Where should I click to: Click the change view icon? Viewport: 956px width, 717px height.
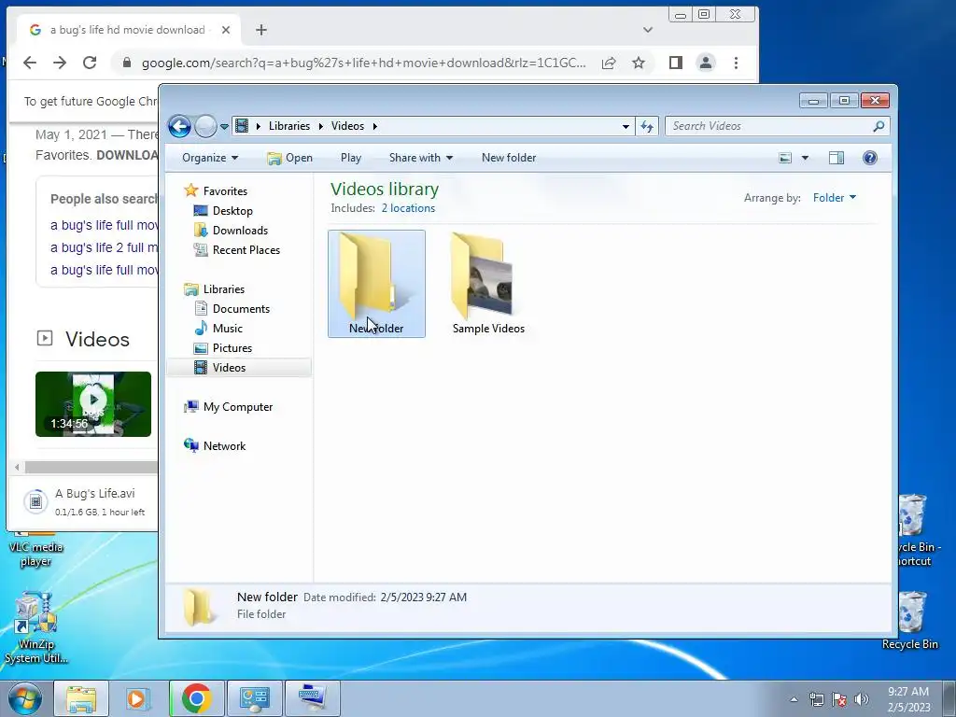point(785,158)
